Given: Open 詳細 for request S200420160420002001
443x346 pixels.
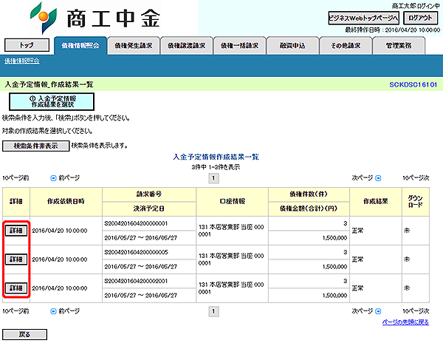Looking at the screenshot, I should pyautogui.click(x=16, y=288).
